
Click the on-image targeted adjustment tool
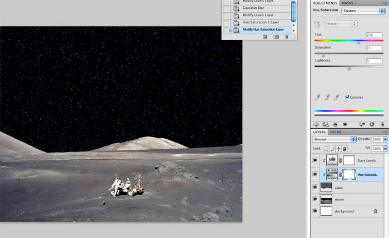[317, 24]
